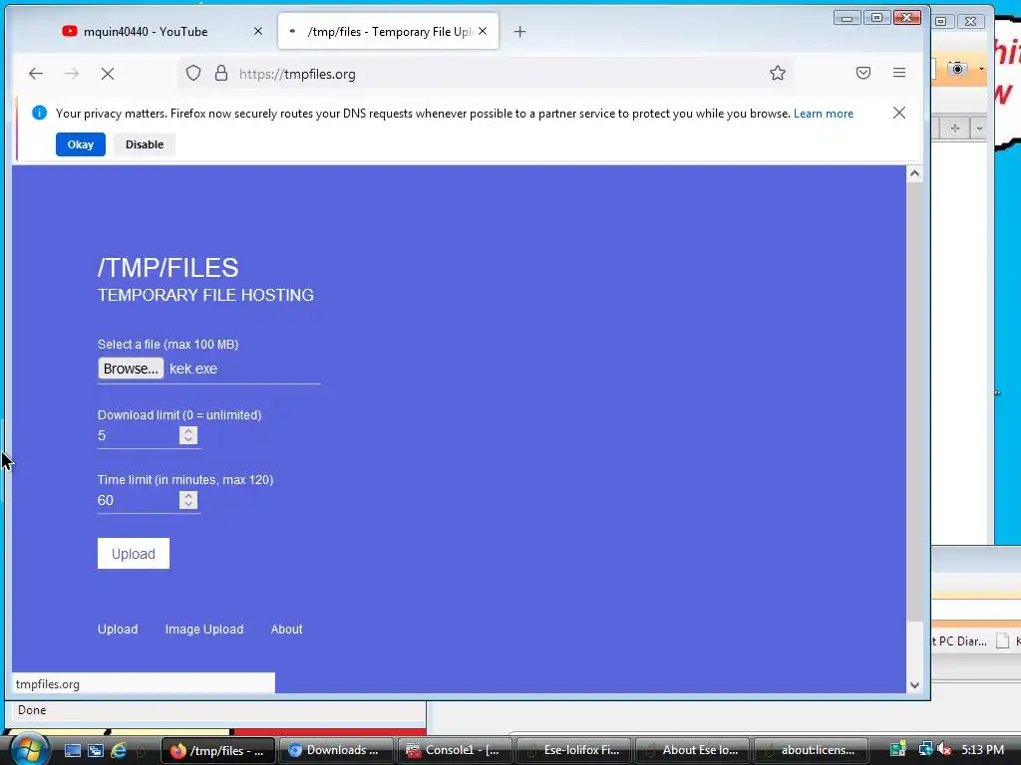
Task: Click the network tray icon
Action: coord(925,749)
